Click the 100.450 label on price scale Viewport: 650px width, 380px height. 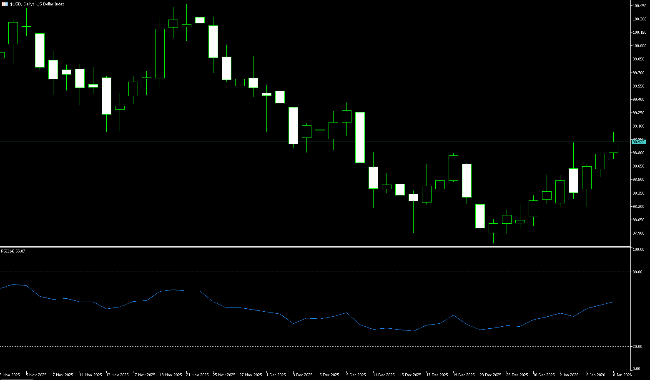[x=639, y=6]
